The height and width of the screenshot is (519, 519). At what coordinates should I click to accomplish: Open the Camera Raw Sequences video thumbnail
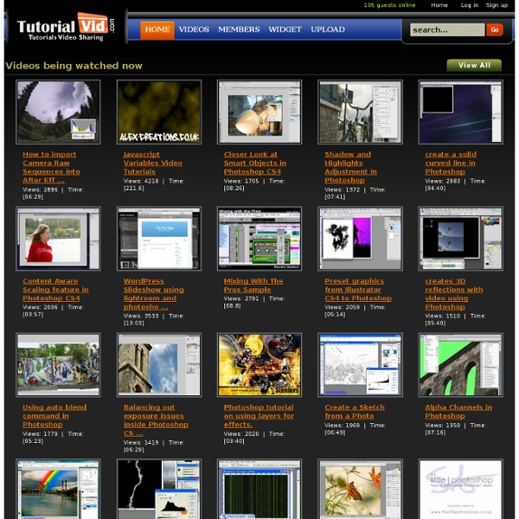coord(58,112)
